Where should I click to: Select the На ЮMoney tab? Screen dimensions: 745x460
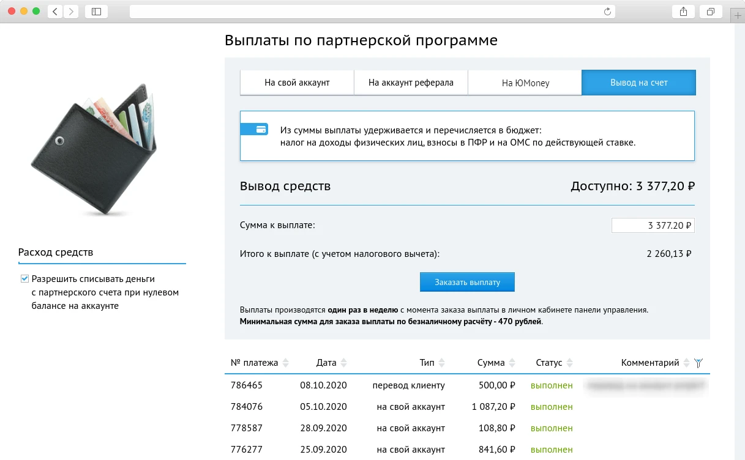point(525,82)
